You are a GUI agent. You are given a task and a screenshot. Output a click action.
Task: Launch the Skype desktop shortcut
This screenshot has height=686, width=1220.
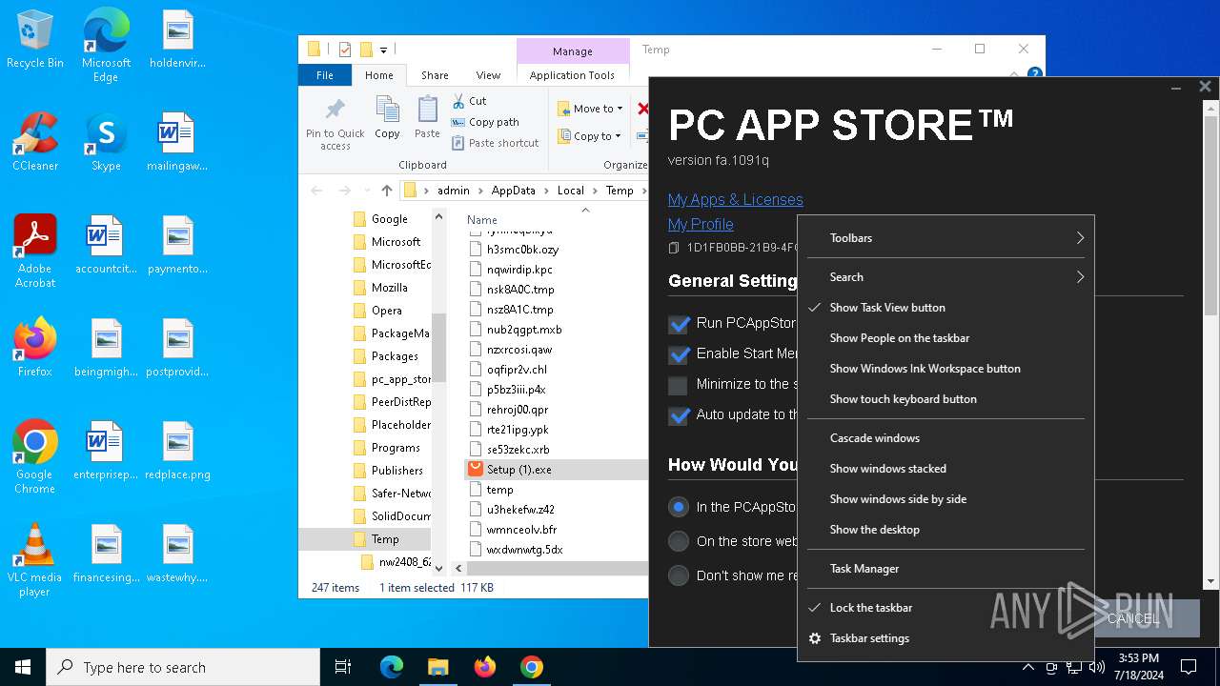click(106, 142)
